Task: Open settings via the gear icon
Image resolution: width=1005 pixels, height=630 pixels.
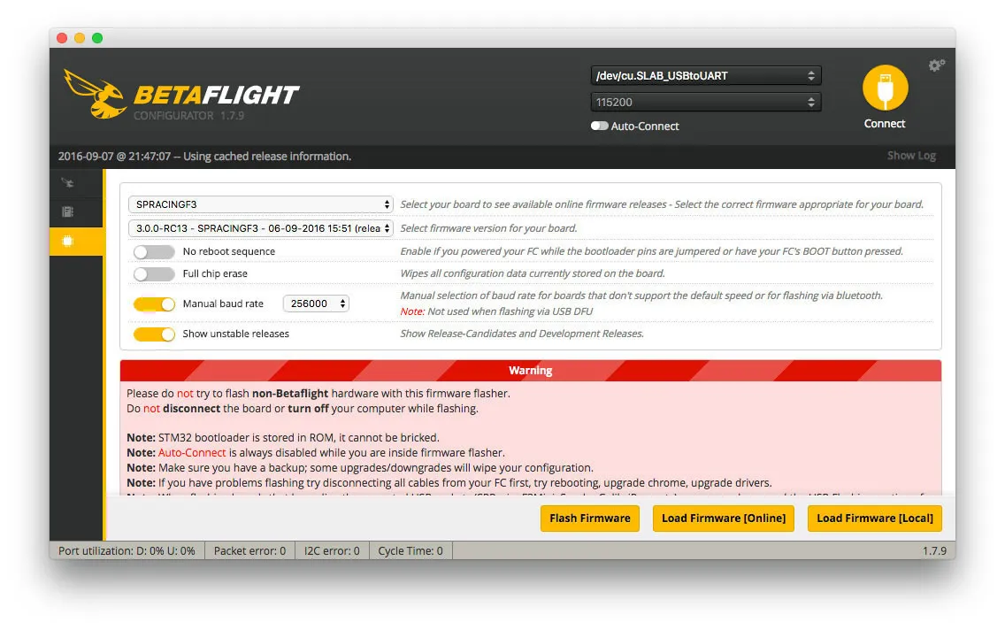Action: [x=936, y=65]
